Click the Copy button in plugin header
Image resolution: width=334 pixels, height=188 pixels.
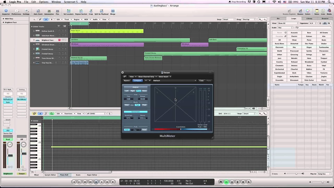(x=201, y=80)
